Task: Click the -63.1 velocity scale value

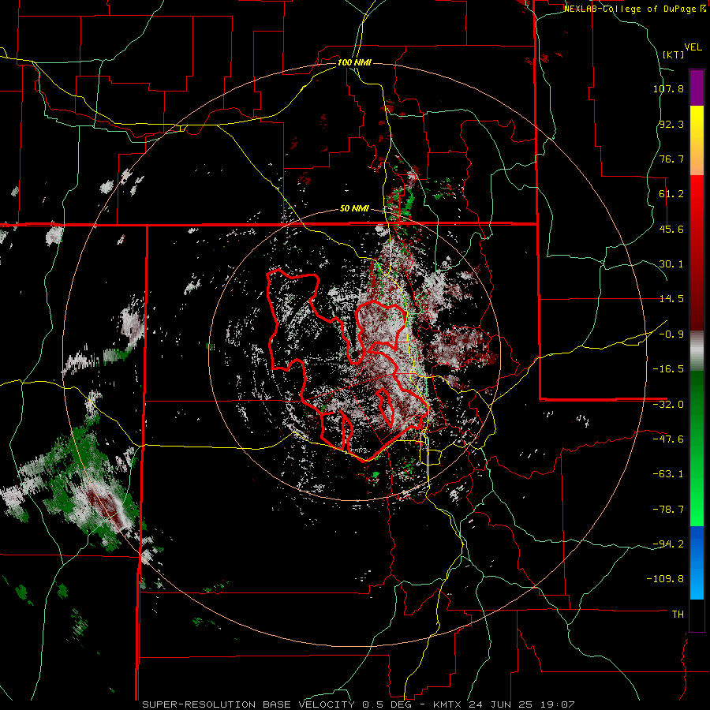Action: 668,474
